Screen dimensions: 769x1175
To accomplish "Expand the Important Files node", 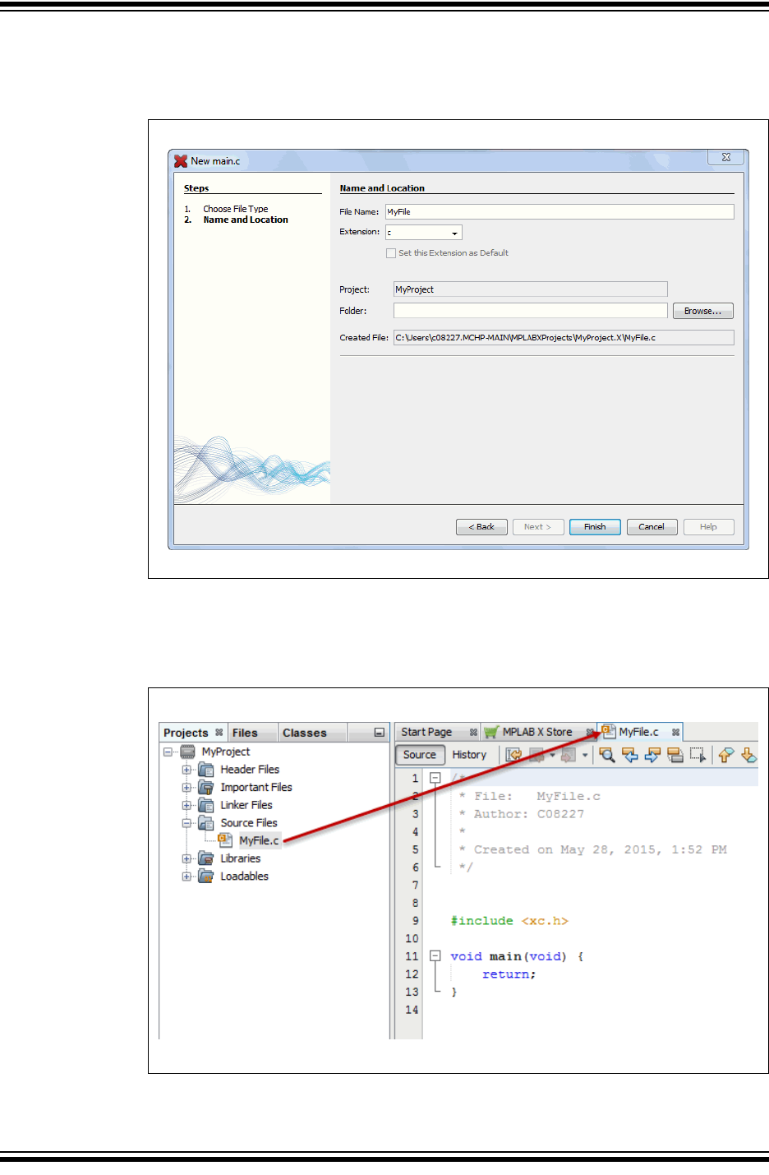I will tap(186, 788).
